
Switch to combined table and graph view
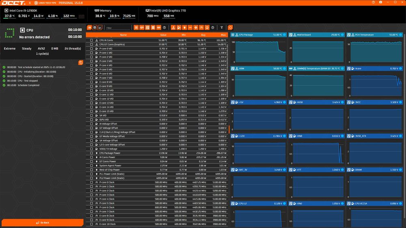[89, 28]
